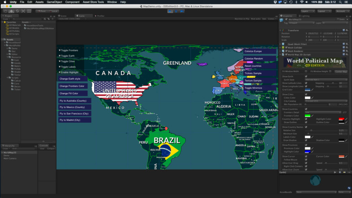The height and width of the screenshot is (198, 352).
Task: Click the Colorize Europe button
Action: 260,52
